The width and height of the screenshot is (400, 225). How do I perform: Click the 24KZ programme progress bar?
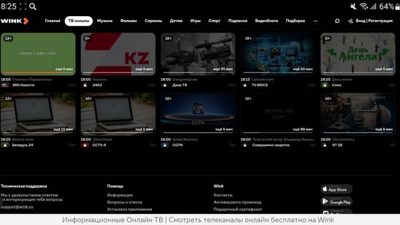118,72
